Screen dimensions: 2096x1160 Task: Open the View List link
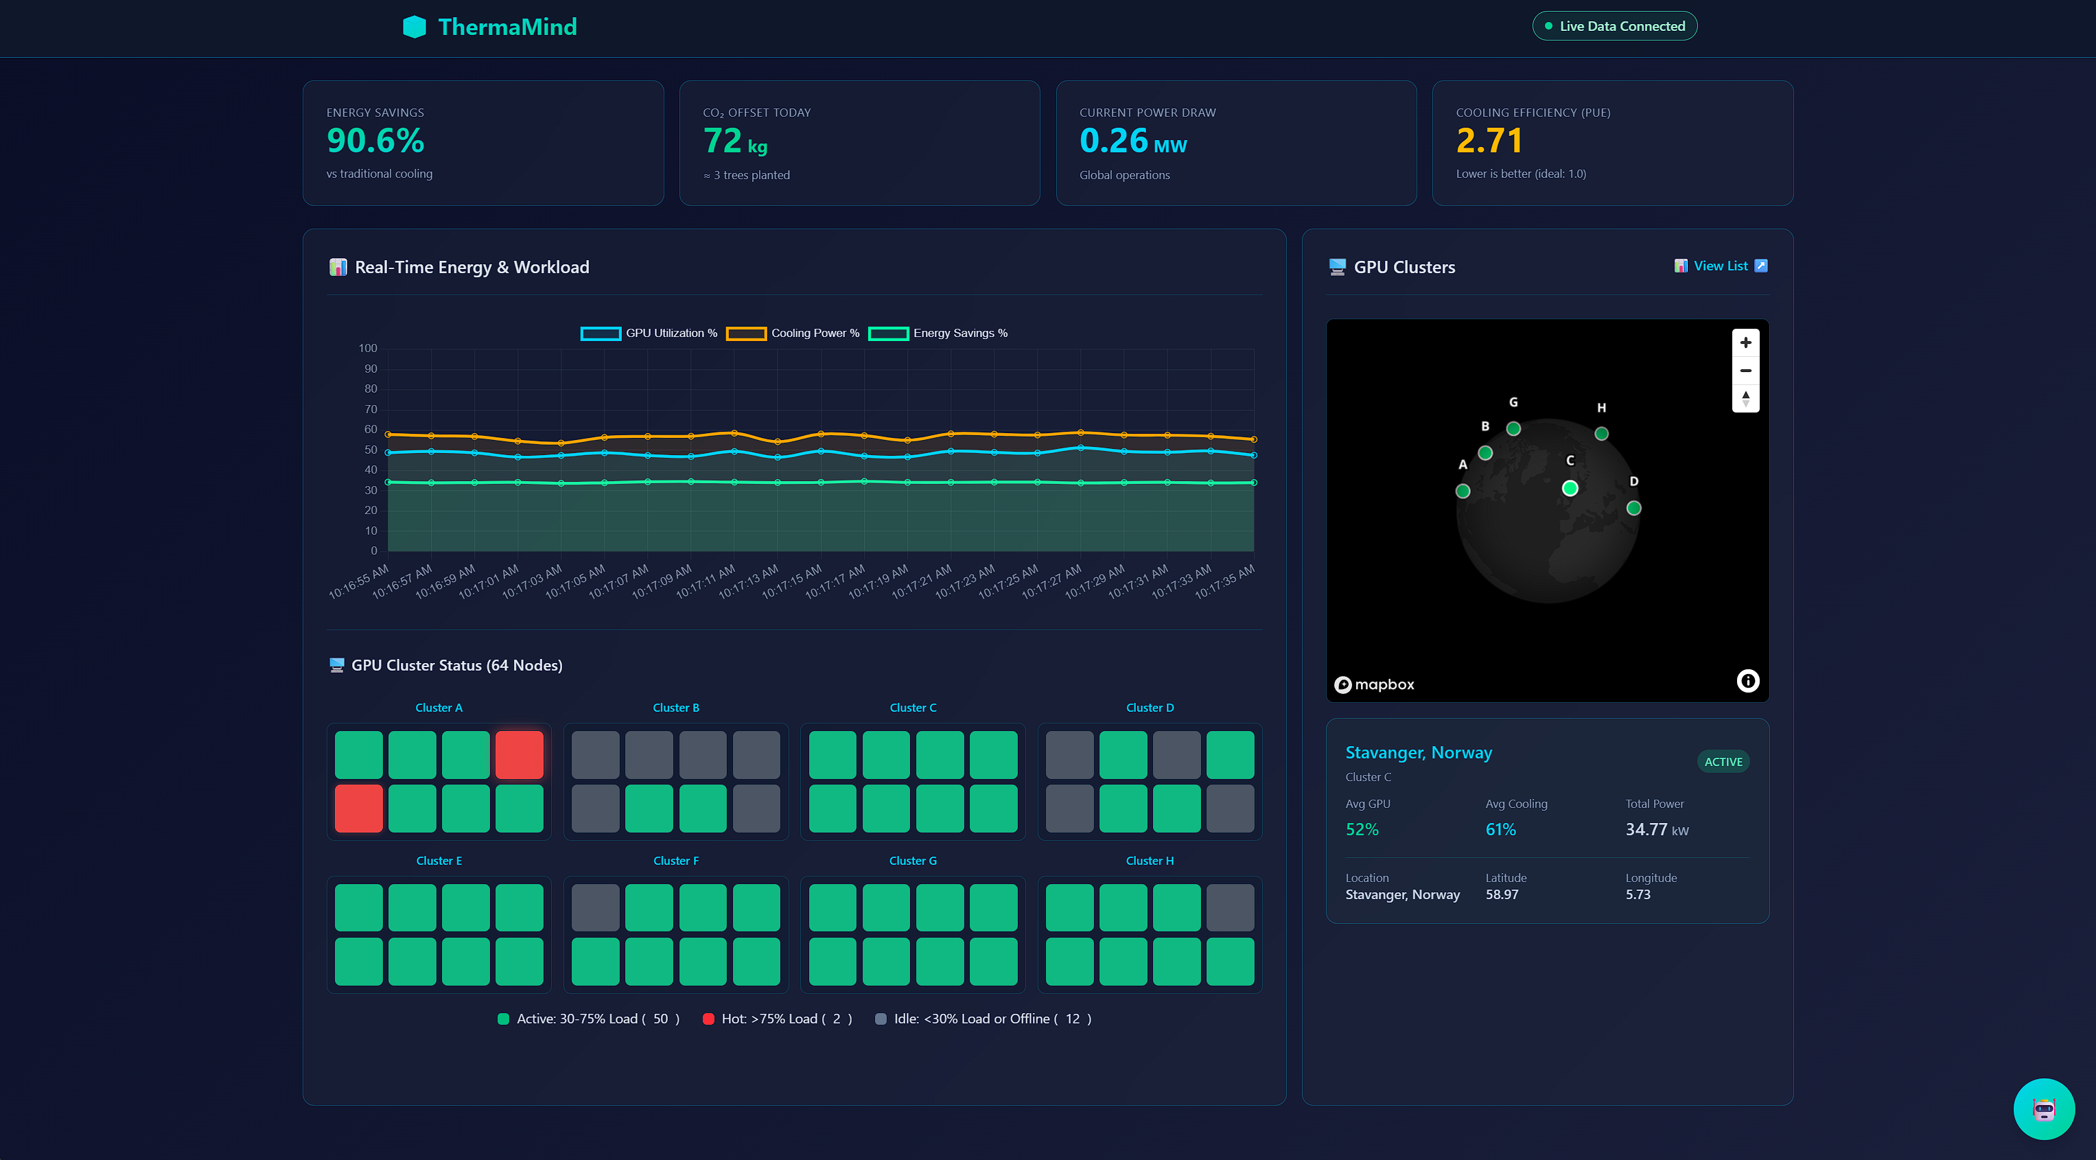click(x=1720, y=266)
